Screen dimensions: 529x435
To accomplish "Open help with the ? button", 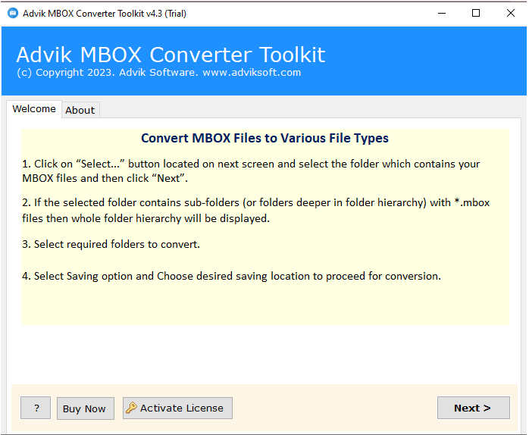I will pos(36,408).
